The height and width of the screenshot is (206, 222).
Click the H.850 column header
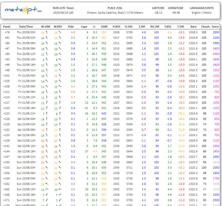pos(116,27)
